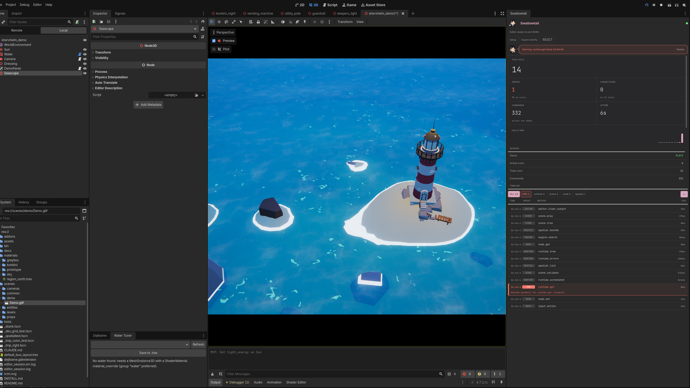Click the Refresh button in Water Tuner
The image size is (690, 388).
coord(198,345)
